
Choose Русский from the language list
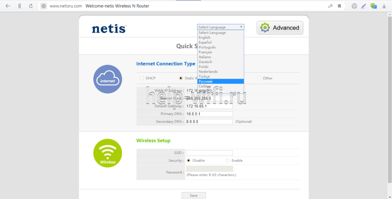[220, 81]
